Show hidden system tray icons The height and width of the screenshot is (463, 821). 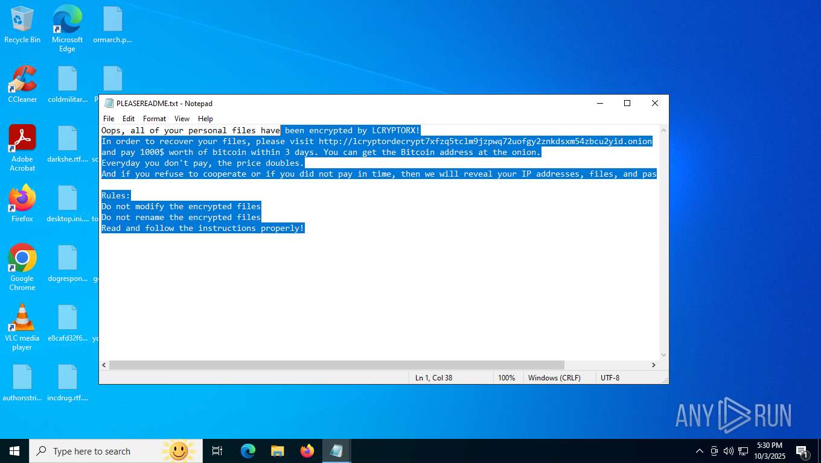pyautogui.click(x=700, y=451)
